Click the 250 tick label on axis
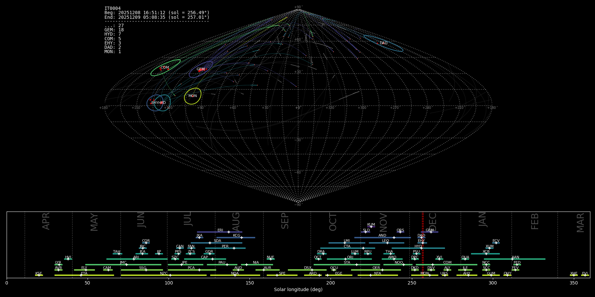This screenshot has width=595, height=297. [x=412, y=283]
